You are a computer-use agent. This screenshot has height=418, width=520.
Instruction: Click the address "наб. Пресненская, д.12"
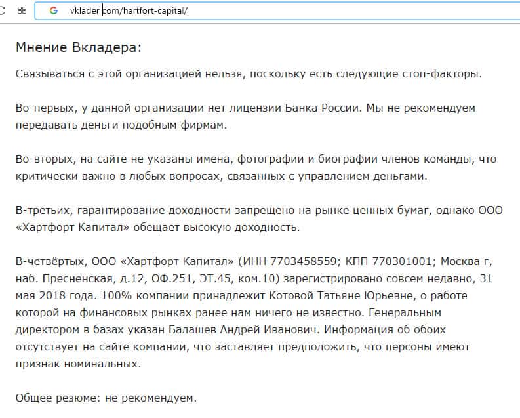click(x=80, y=279)
